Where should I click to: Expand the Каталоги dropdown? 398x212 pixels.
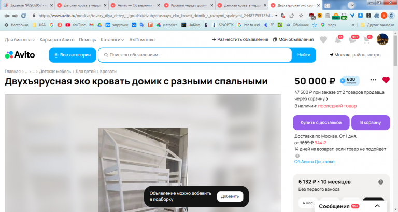point(112,40)
